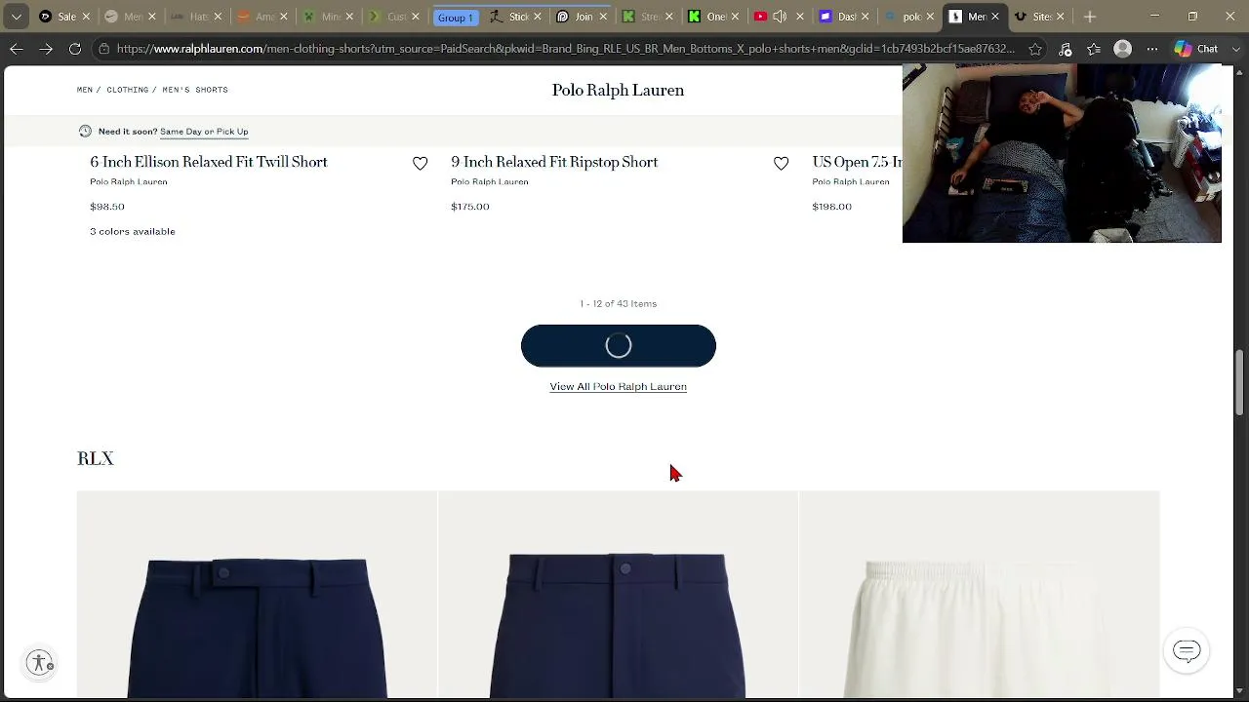Click '3 colors available' text
Image resolution: width=1249 pixels, height=702 pixels.
tap(133, 232)
